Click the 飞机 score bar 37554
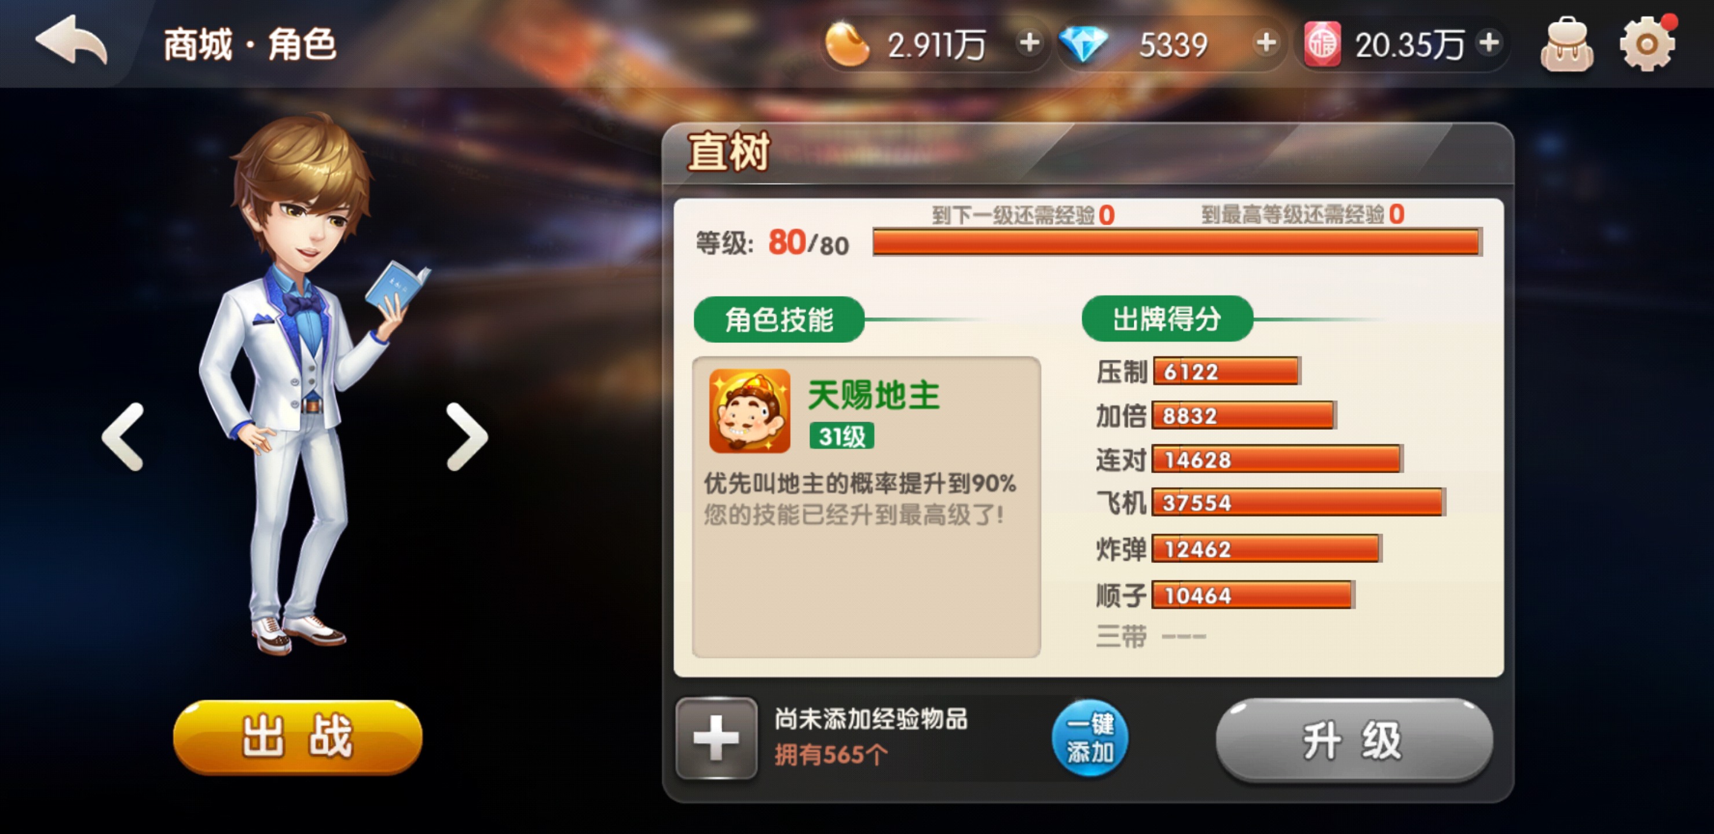Viewport: 1714px width, 834px height. (1298, 503)
